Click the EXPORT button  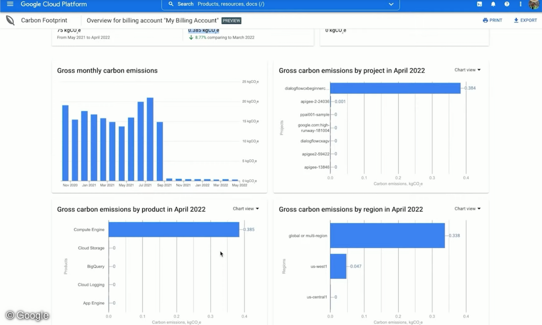525,20
